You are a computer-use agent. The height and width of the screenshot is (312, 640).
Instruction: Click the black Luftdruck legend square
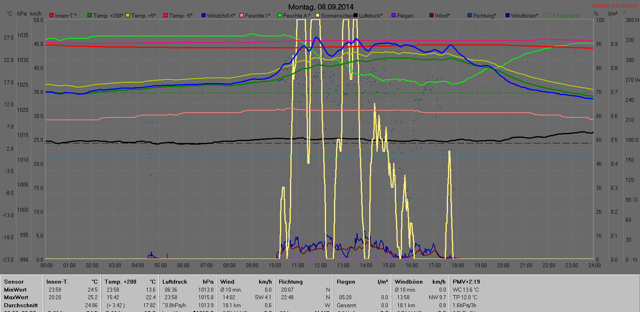356,16
